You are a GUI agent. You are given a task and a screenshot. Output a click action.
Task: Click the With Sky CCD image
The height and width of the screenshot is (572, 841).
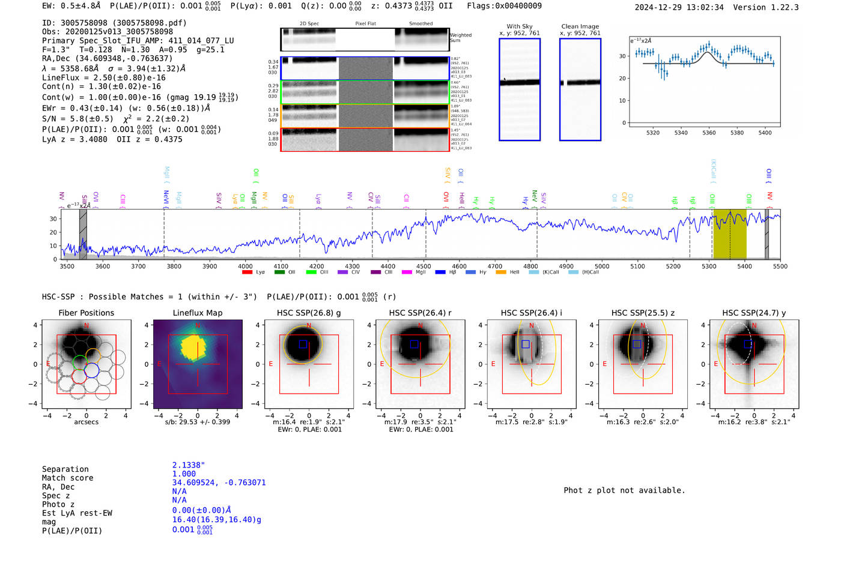(x=520, y=89)
